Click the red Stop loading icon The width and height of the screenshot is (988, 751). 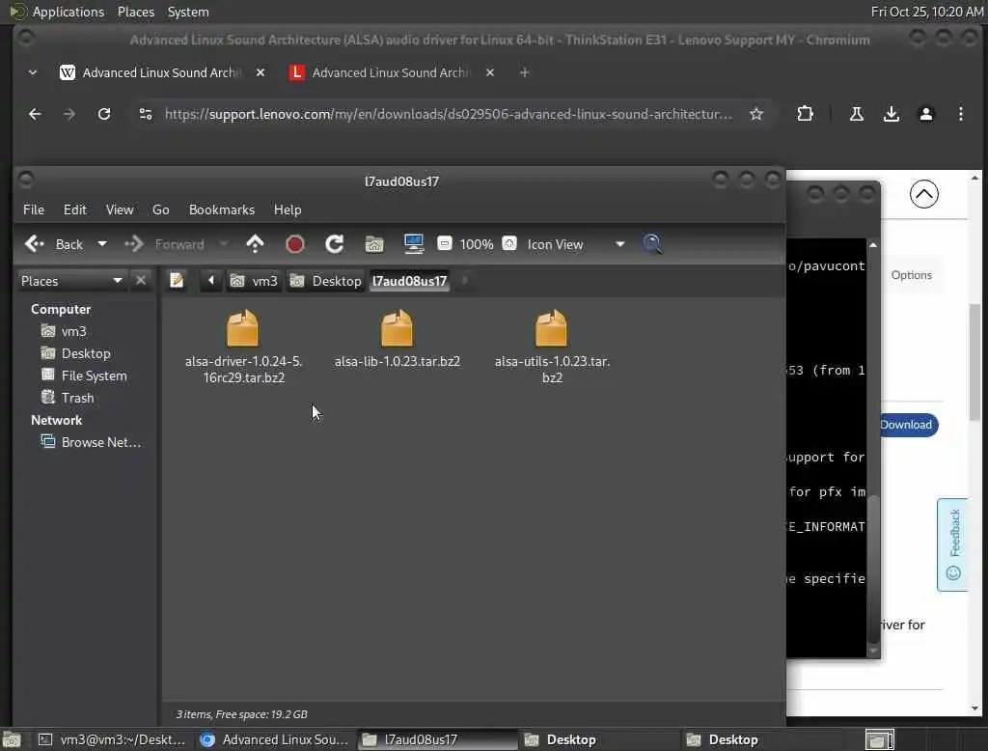point(295,244)
